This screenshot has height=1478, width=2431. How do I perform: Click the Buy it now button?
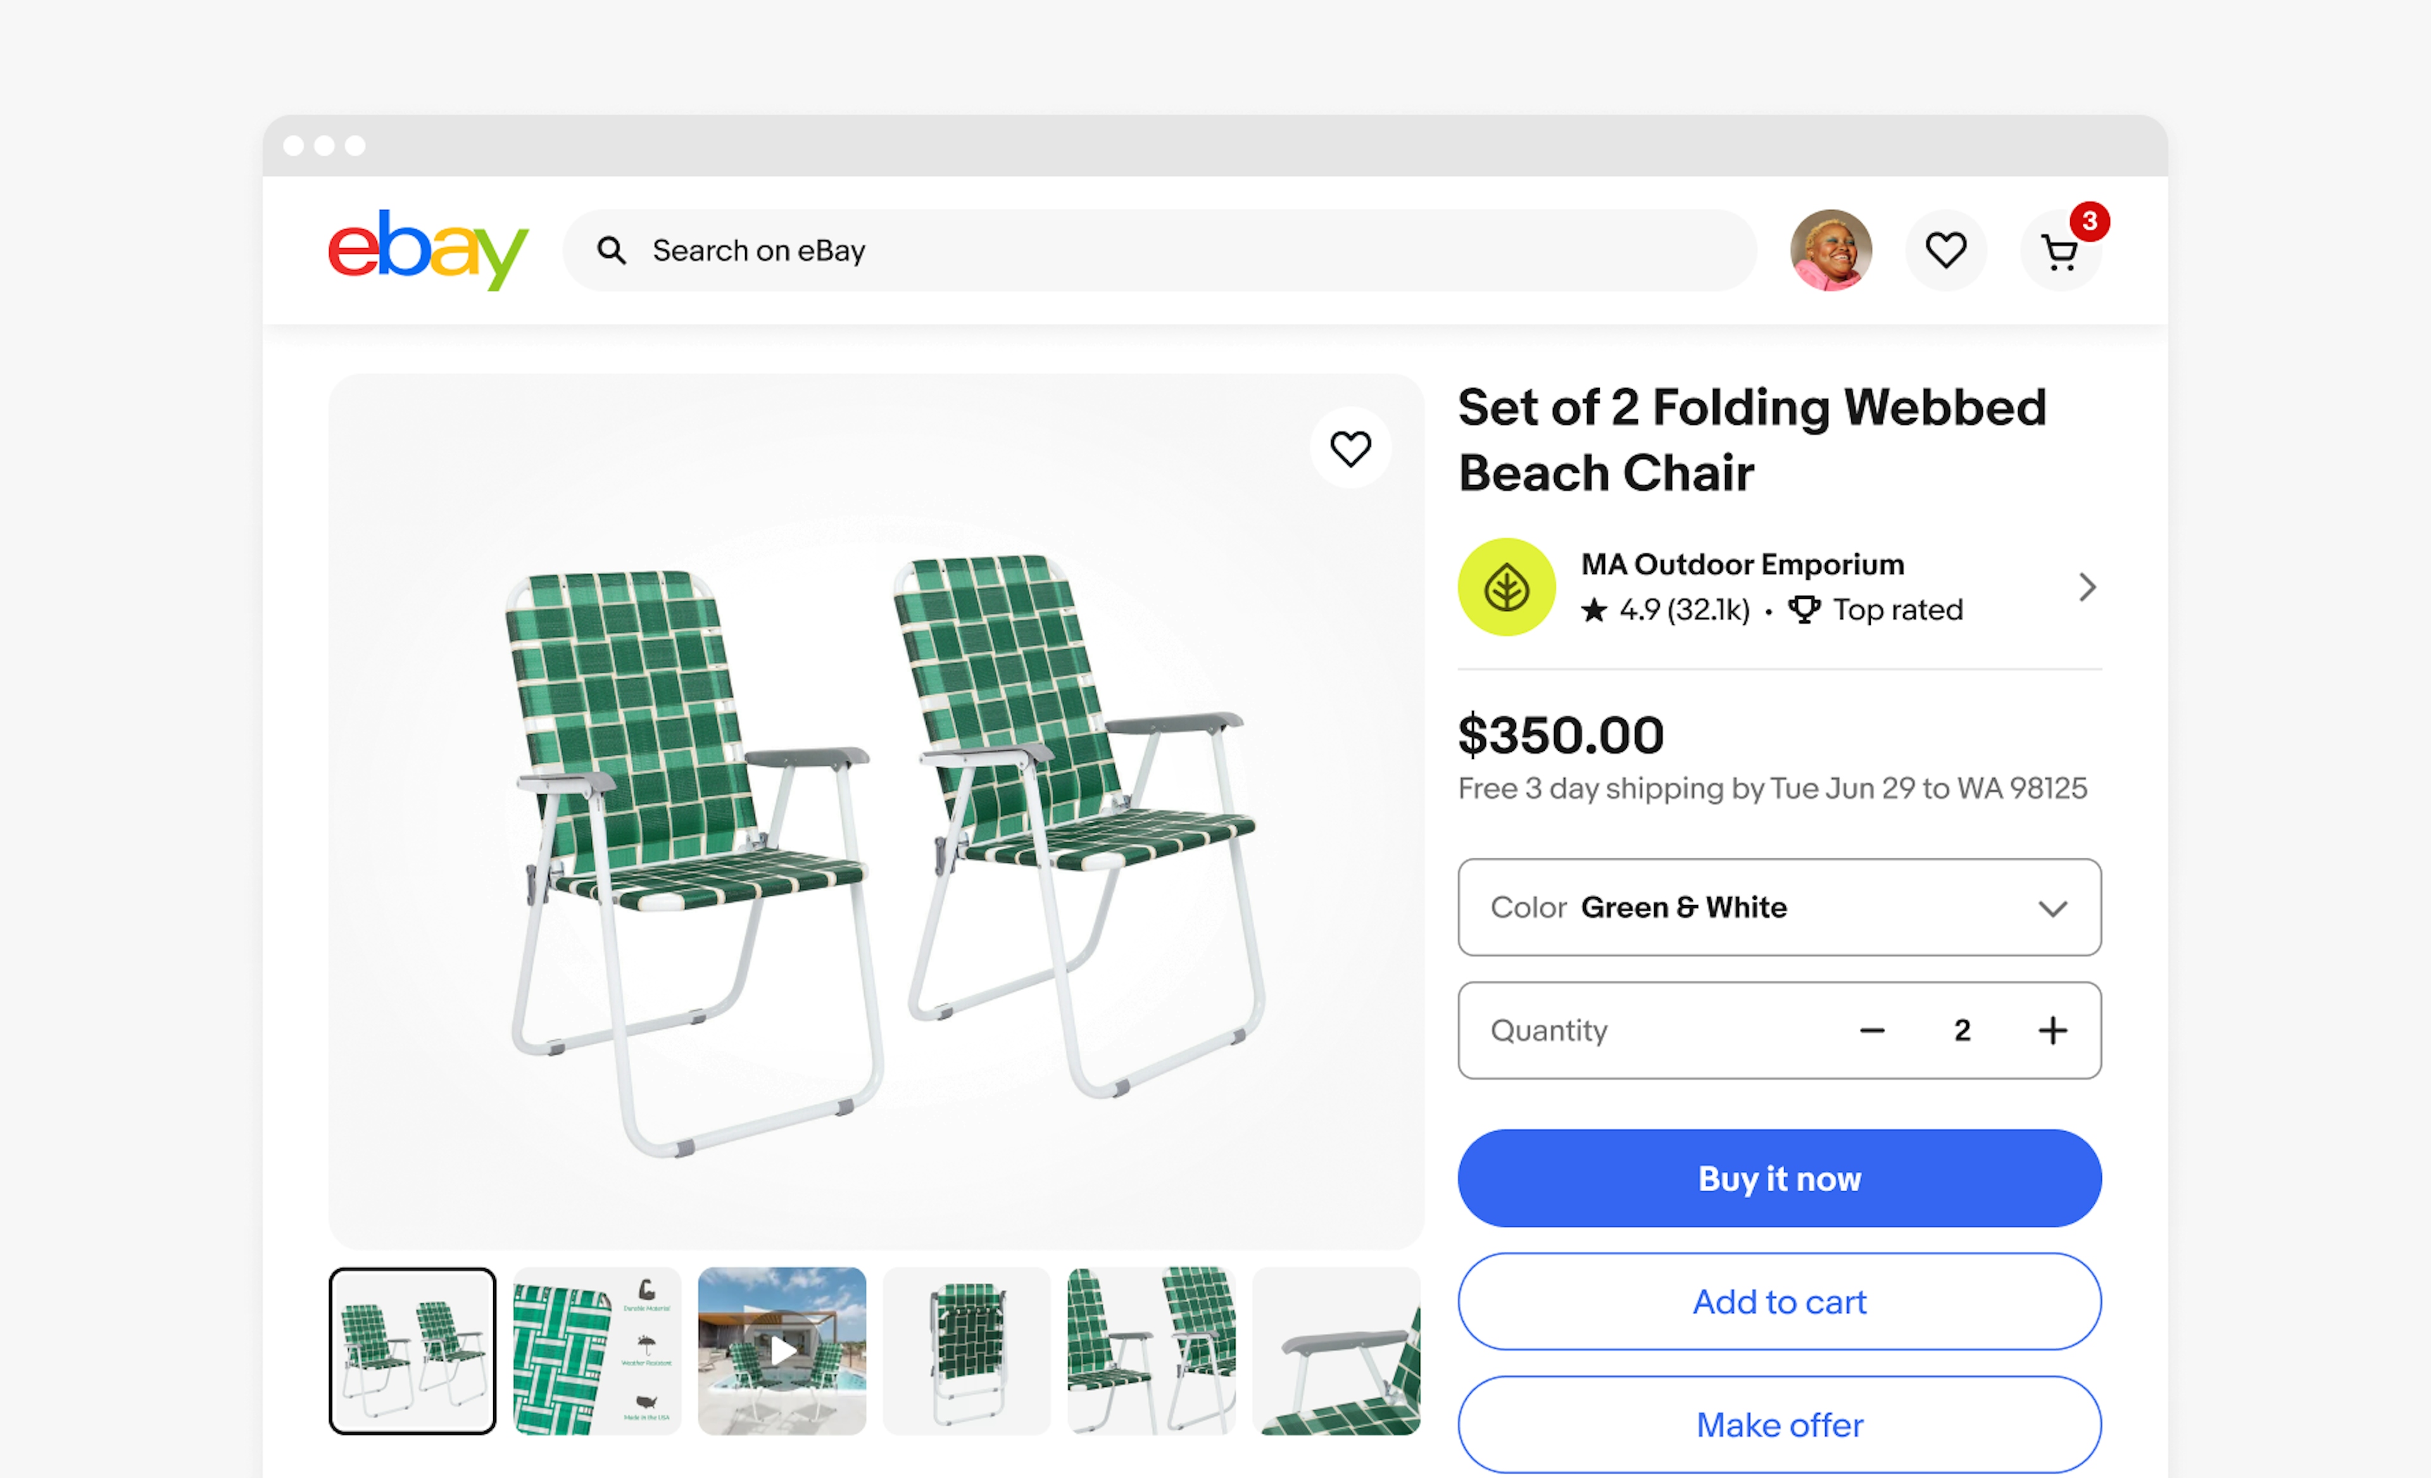(1779, 1178)
